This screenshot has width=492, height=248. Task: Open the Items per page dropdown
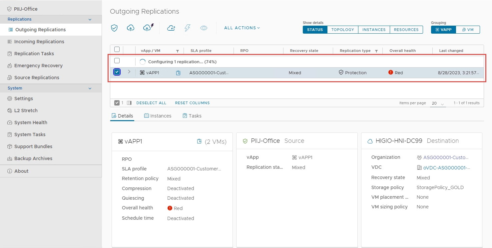click(x=438, y=104)
